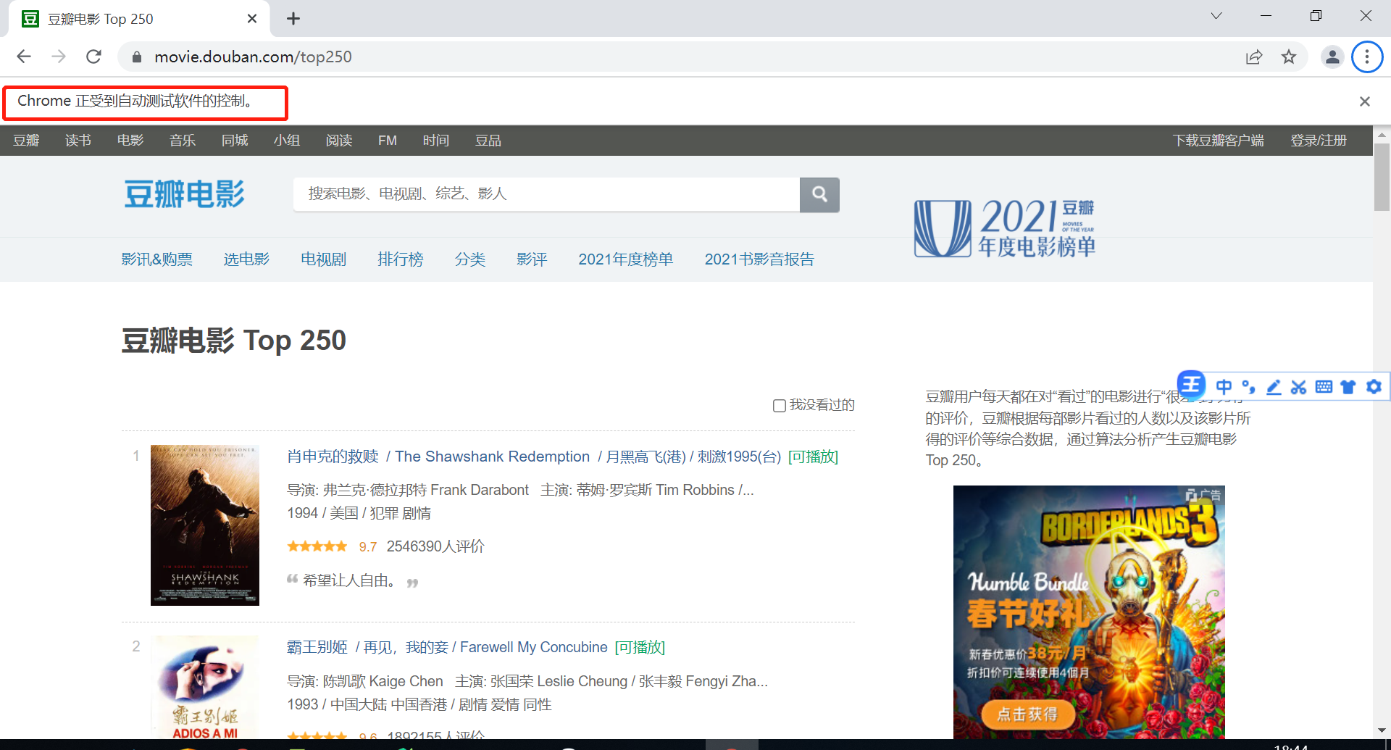The image size is (1391, 750).
Task: Click 可播放 next to Farewell My Concubine
Action: tap(640, 647)
